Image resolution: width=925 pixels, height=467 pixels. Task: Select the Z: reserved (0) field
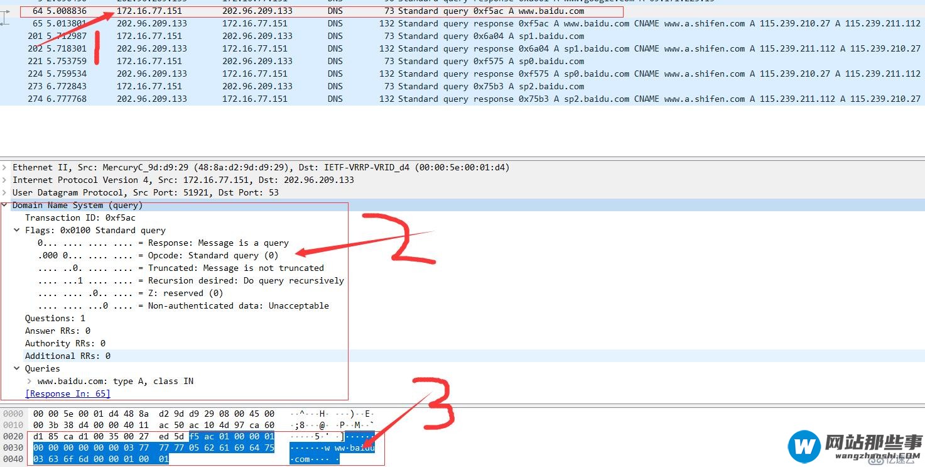[x=131, y=293]
